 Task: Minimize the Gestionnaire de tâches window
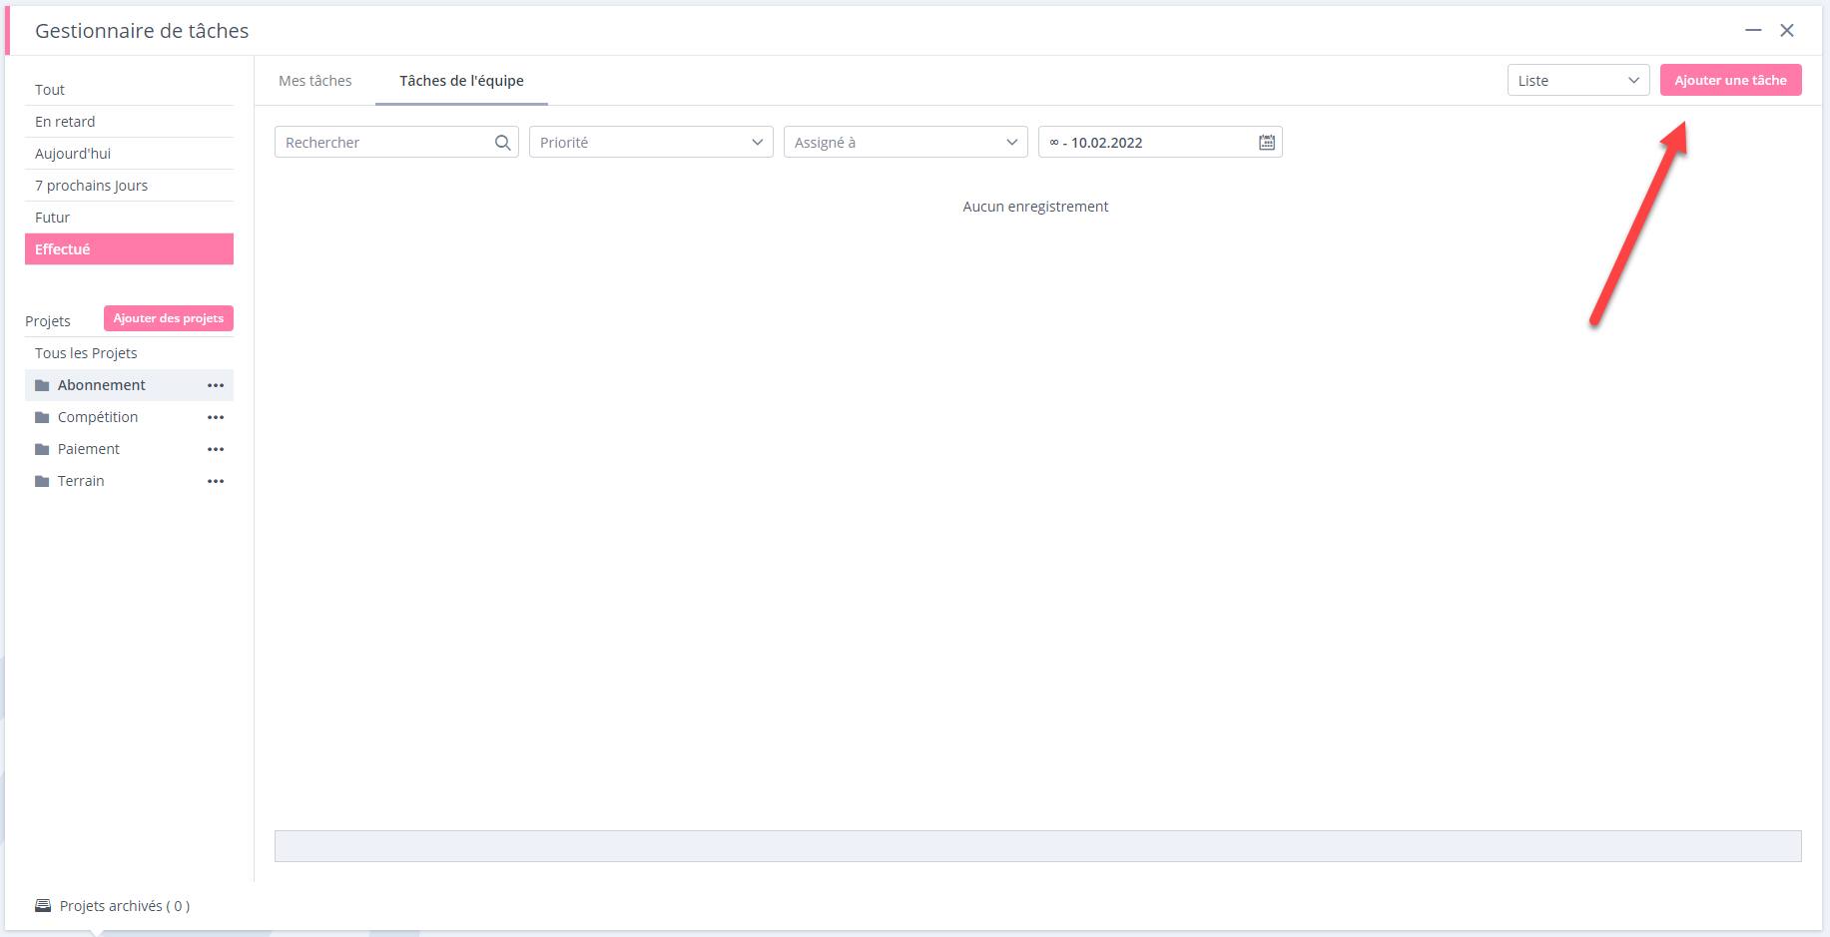pyautogui.click(x=1753, y=31)
